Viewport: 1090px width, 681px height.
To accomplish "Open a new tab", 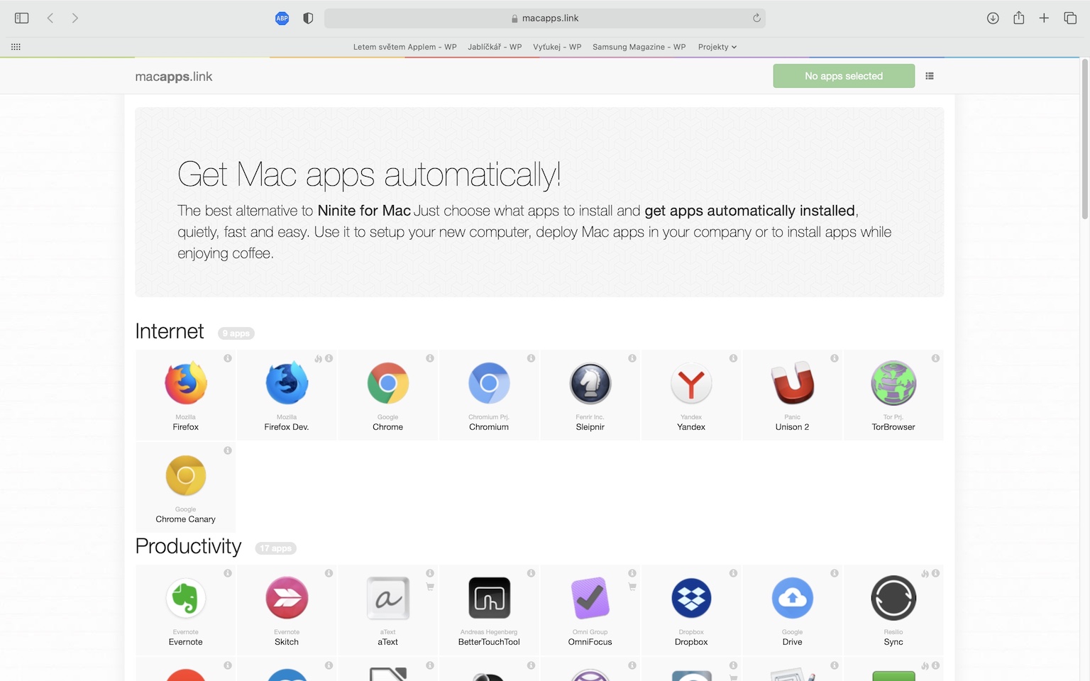I will point(1044,18).
